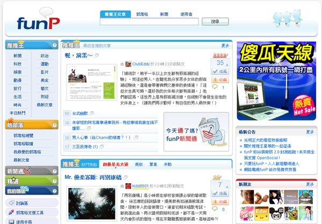The width and height of the screenshot is (322, 224).
Task: Open 科技 category in sidebar
Action: (18, 64)
